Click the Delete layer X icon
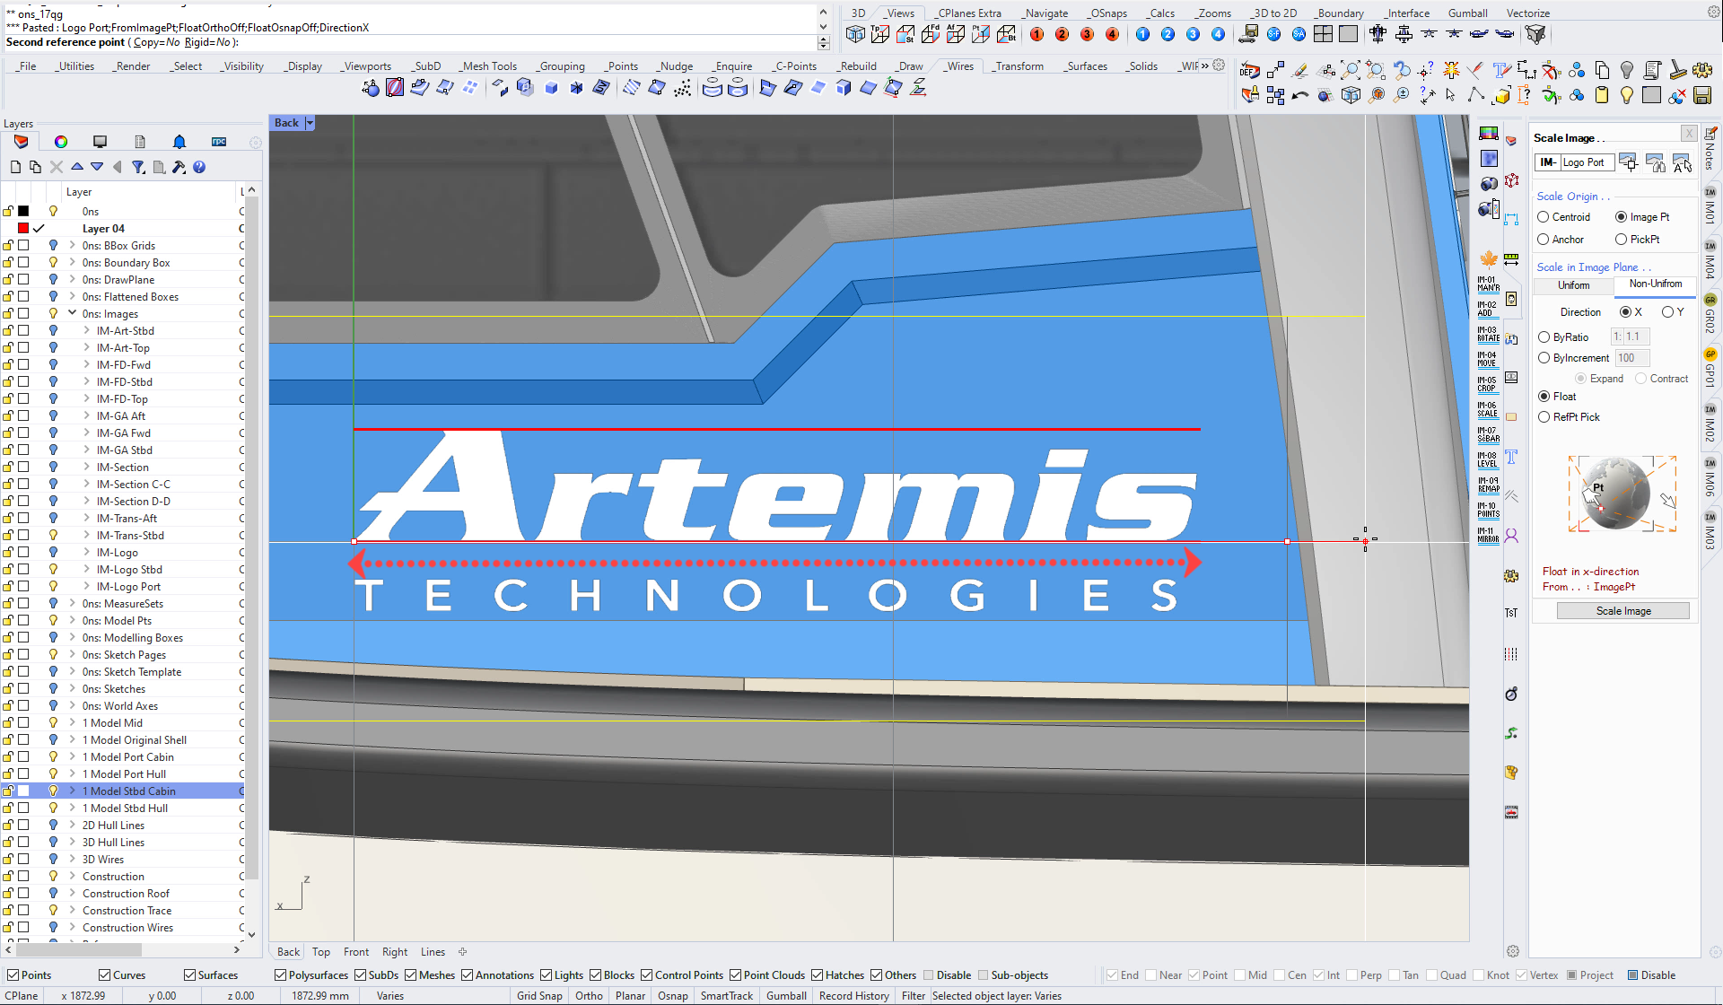1723x1005 pixels. [57, 167]
